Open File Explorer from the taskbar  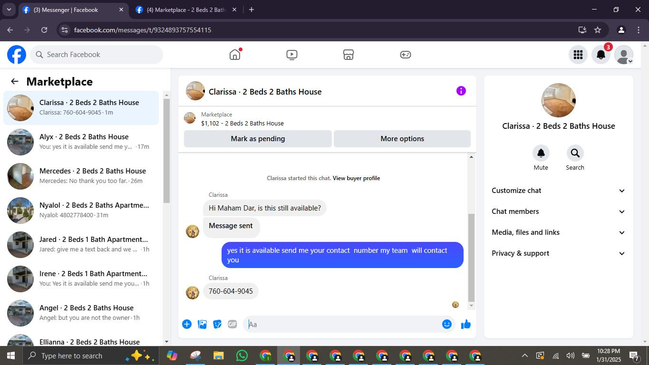(218, 355)
